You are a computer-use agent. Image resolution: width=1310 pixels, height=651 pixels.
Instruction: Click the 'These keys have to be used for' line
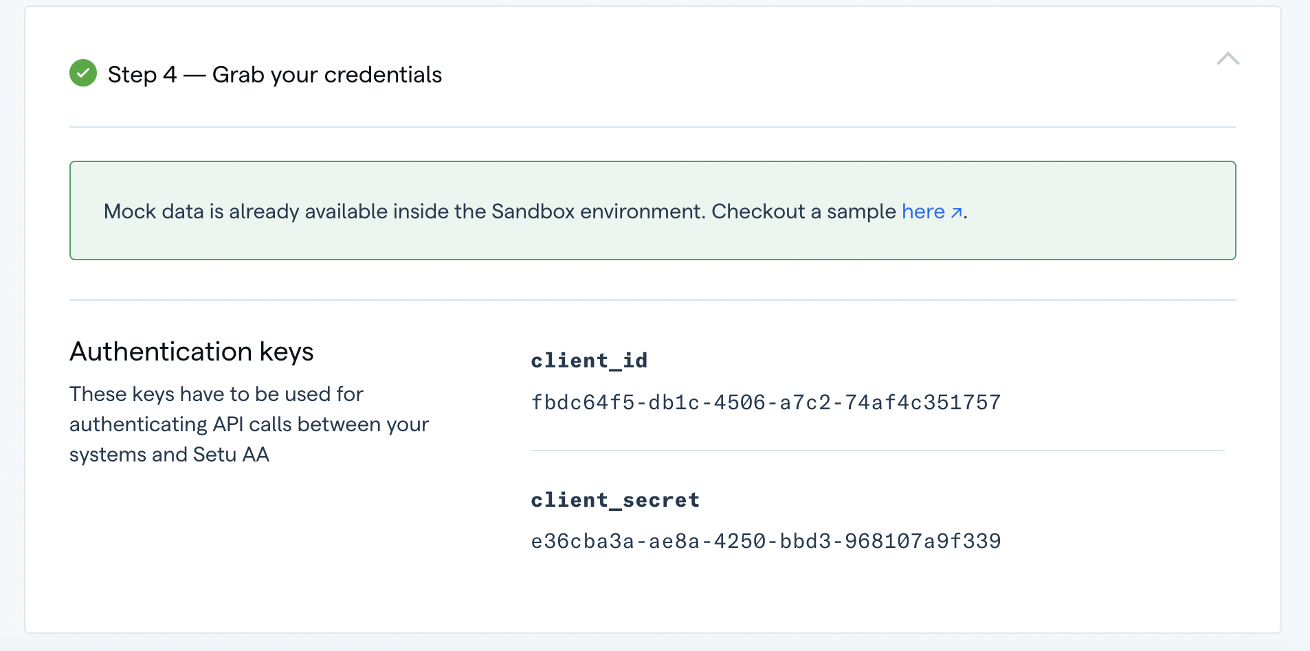[x=217, y=394]
